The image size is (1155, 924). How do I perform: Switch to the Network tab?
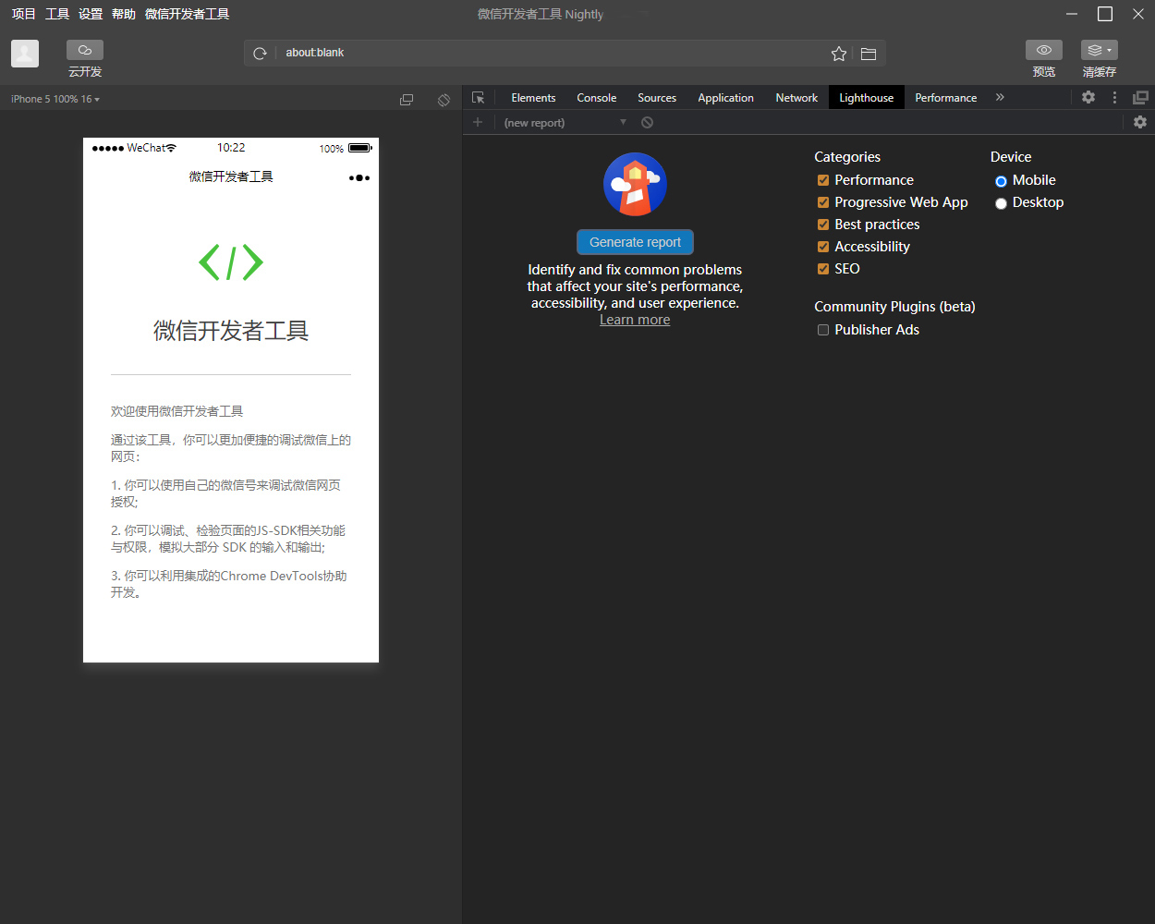[x=796, y=98]
